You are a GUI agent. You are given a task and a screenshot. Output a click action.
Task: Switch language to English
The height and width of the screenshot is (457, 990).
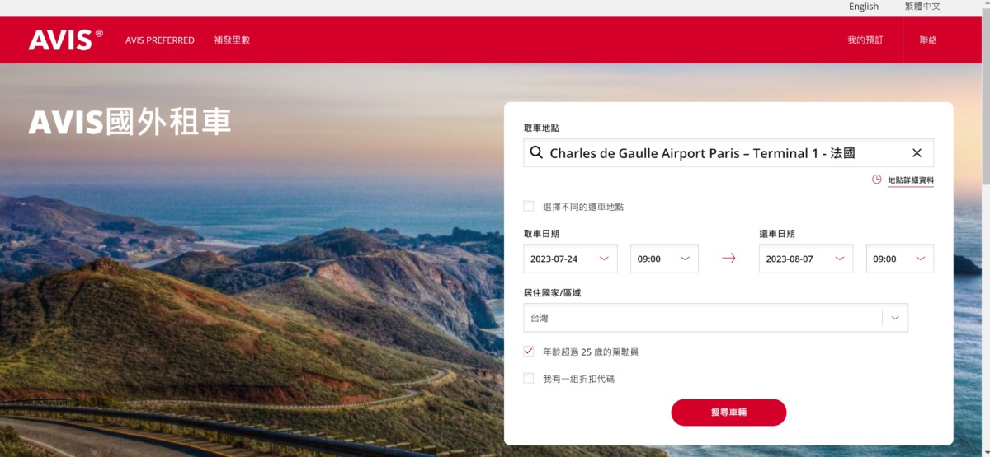[x=864, y=7]
